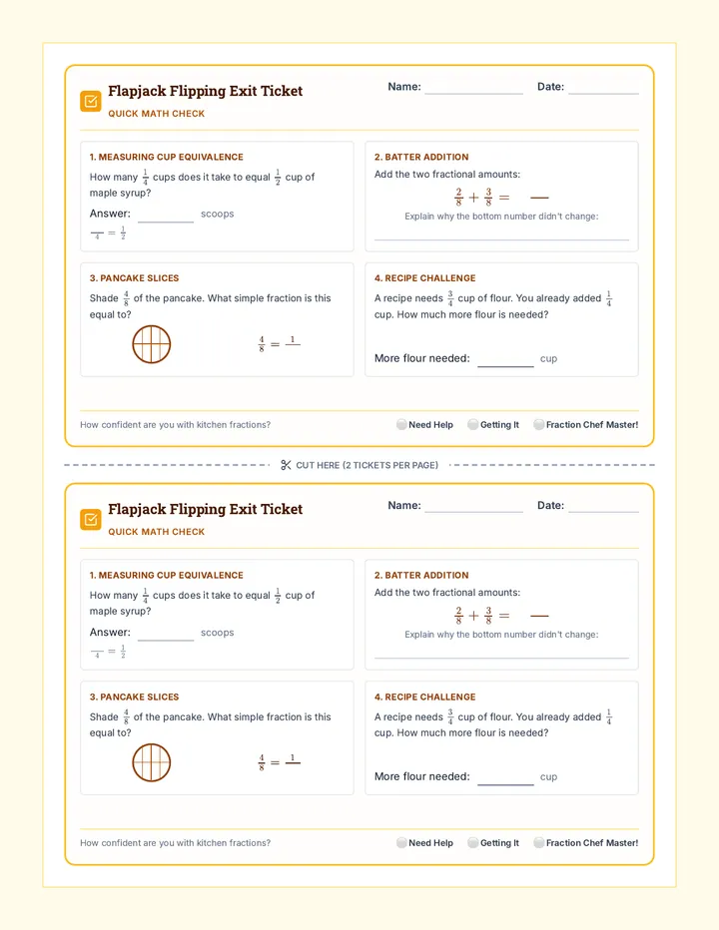Click the scoops Answer blank in bottom ticket

(x=166, y=633)
